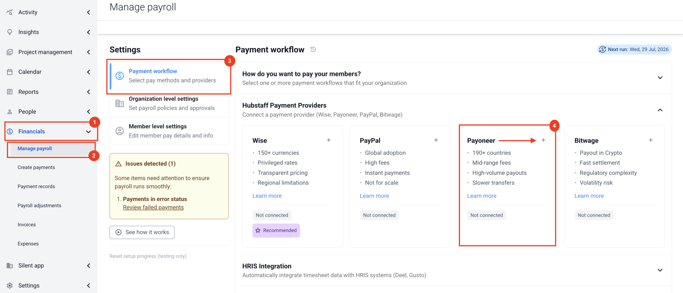683x293 pixels.
Task: Add Bitwage provider with plus icon
Action: pos(651,140)
